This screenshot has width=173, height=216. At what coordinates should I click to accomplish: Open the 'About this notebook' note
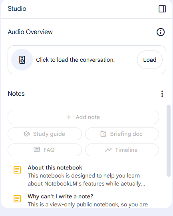[x=86, y=176]
